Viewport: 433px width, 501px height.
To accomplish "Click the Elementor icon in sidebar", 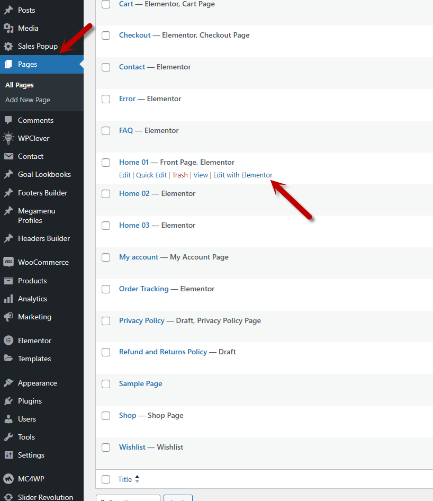I will [x=8, y=341].
